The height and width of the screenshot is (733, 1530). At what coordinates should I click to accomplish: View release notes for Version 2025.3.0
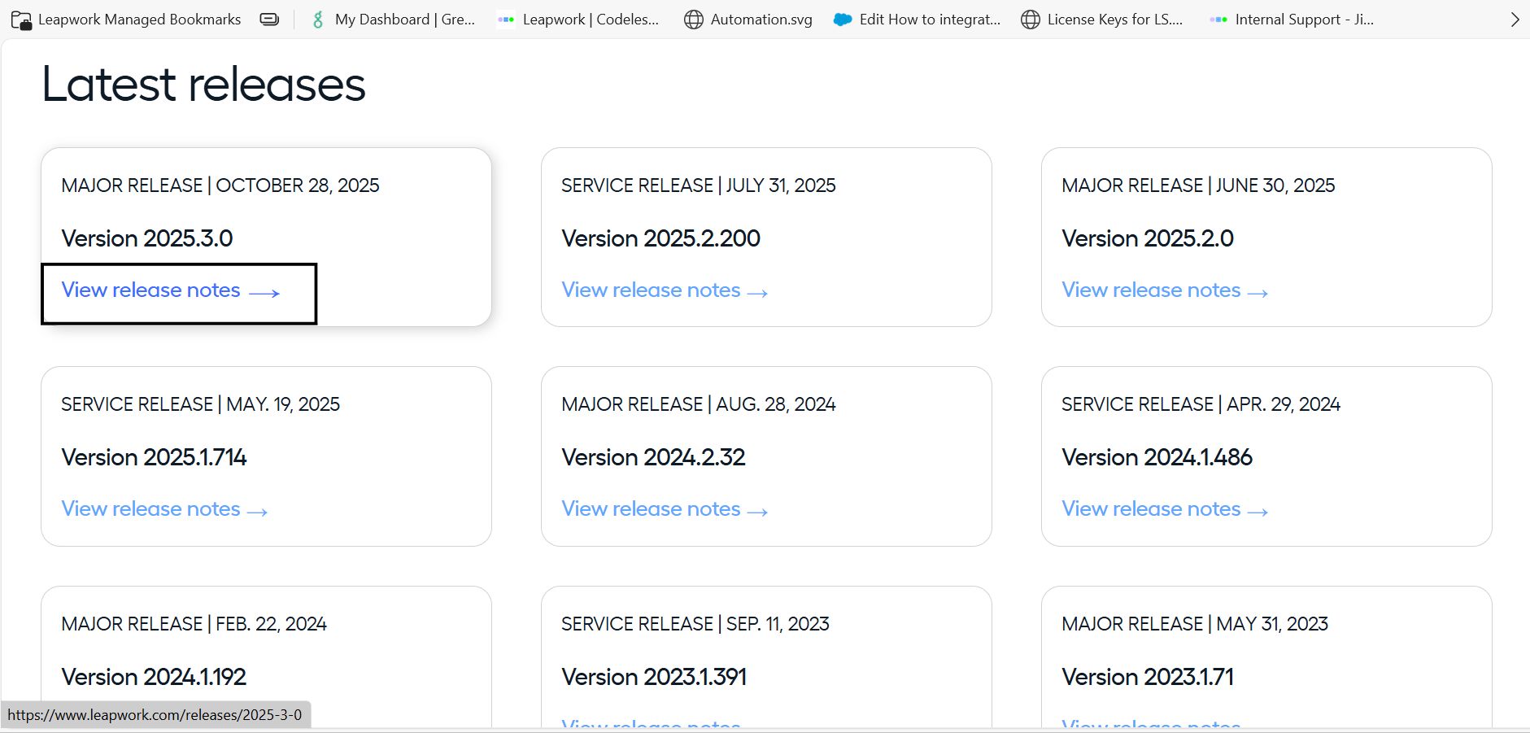pos(170,290)
